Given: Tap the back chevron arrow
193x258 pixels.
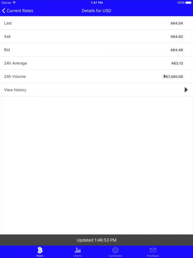Looking at the screenshot, I should pos(4,11).
